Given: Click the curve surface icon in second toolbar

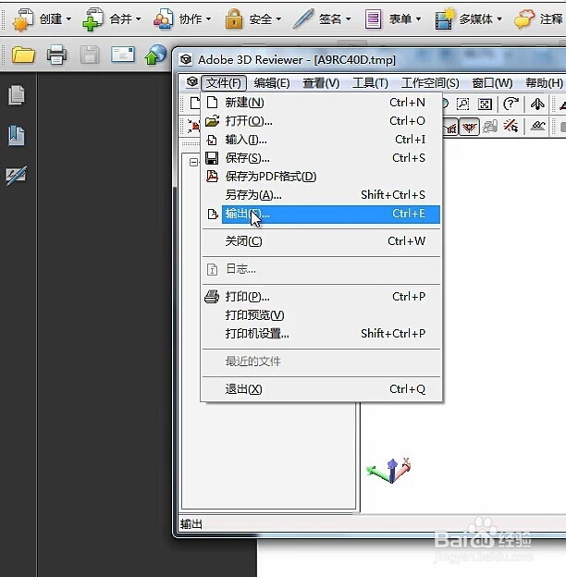Looking at the screenshot, I should [x=537, y=126].
